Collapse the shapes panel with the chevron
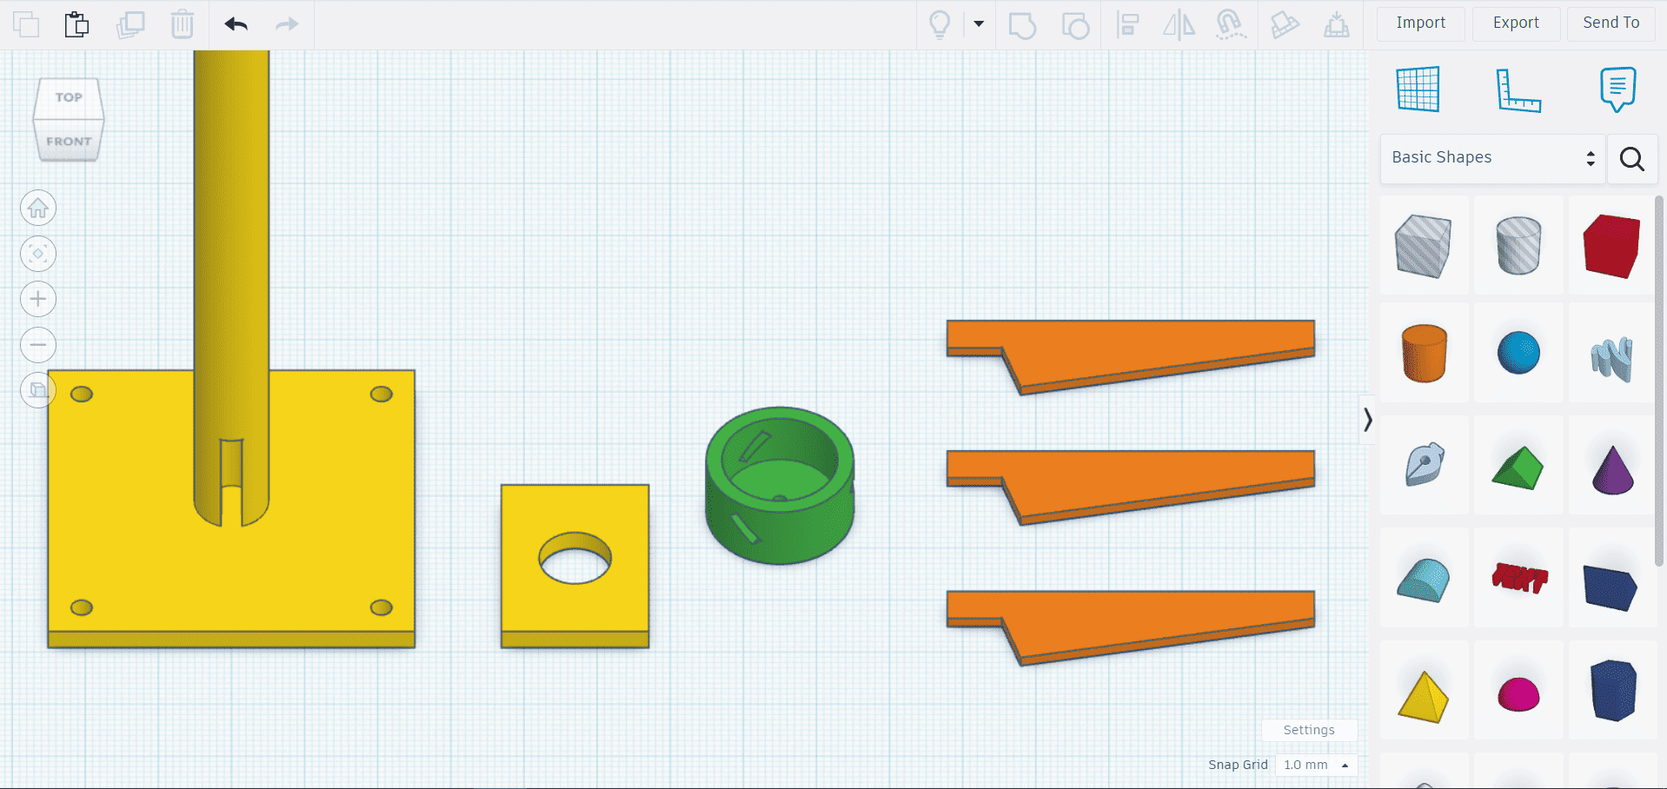The image size is (1667, 789). point(1367,420)
